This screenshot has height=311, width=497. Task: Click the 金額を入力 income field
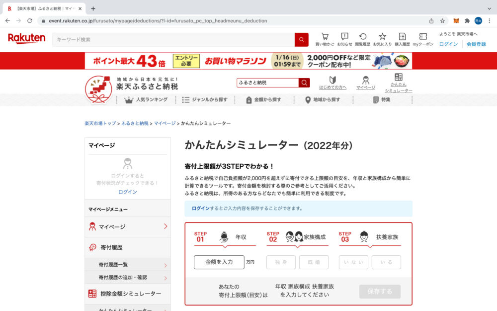pyautogui.click(x=219, y=262)
